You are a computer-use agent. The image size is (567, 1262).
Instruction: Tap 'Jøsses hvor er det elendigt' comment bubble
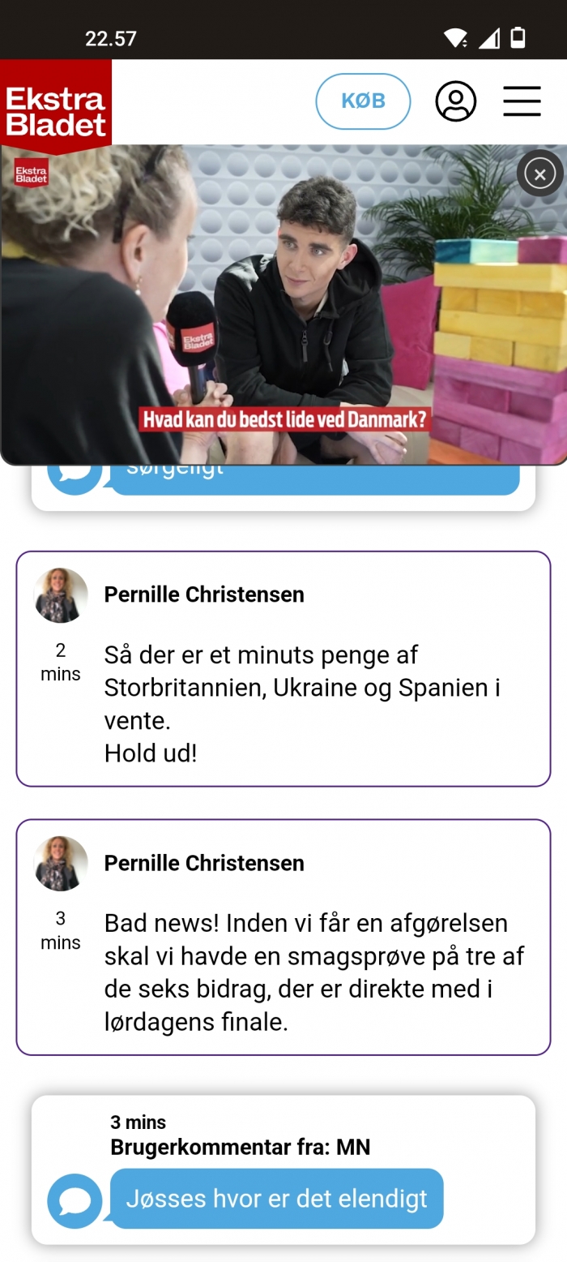(277, 1199)
